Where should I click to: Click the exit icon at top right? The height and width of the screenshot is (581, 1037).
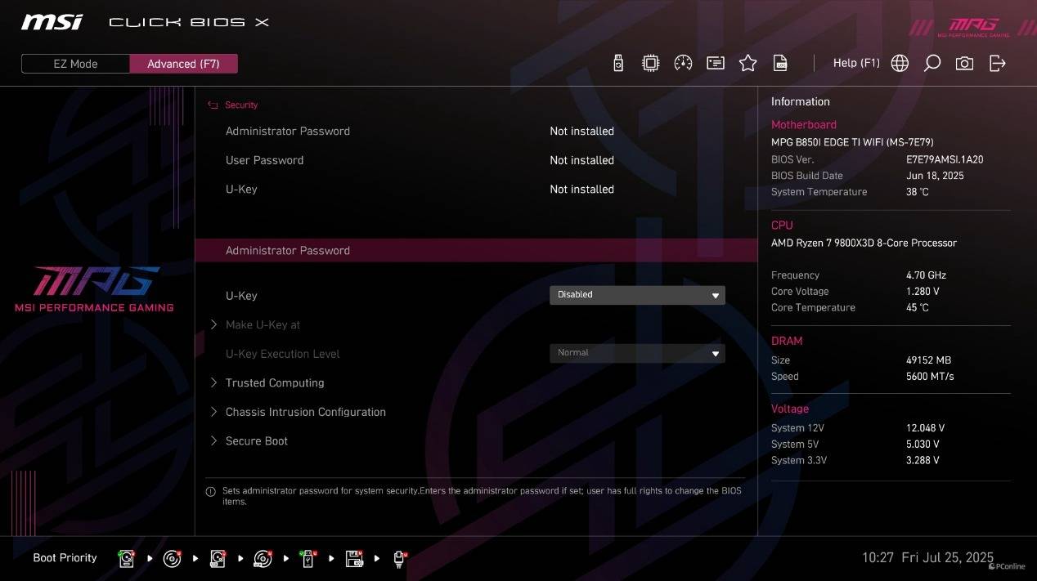point(997,64)
